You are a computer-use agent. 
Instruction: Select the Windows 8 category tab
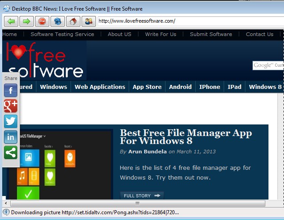pyautogui.click(x=265, y=87)
